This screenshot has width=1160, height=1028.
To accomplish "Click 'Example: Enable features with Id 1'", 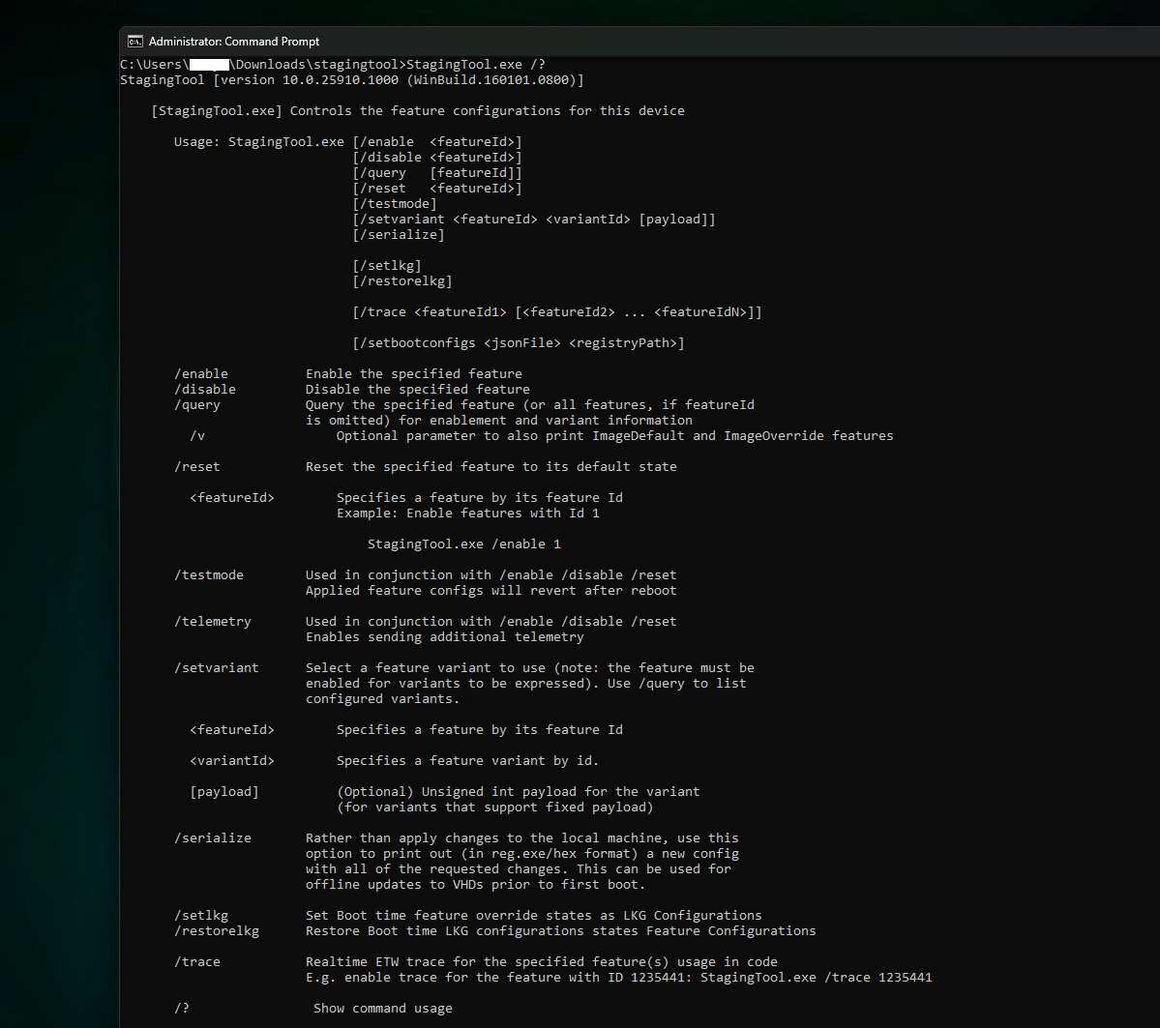I will (x=467, y=514).
